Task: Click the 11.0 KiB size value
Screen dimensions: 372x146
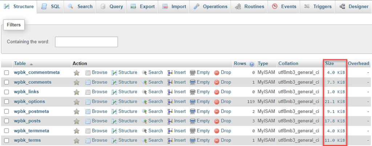Action: pos(335,141)
